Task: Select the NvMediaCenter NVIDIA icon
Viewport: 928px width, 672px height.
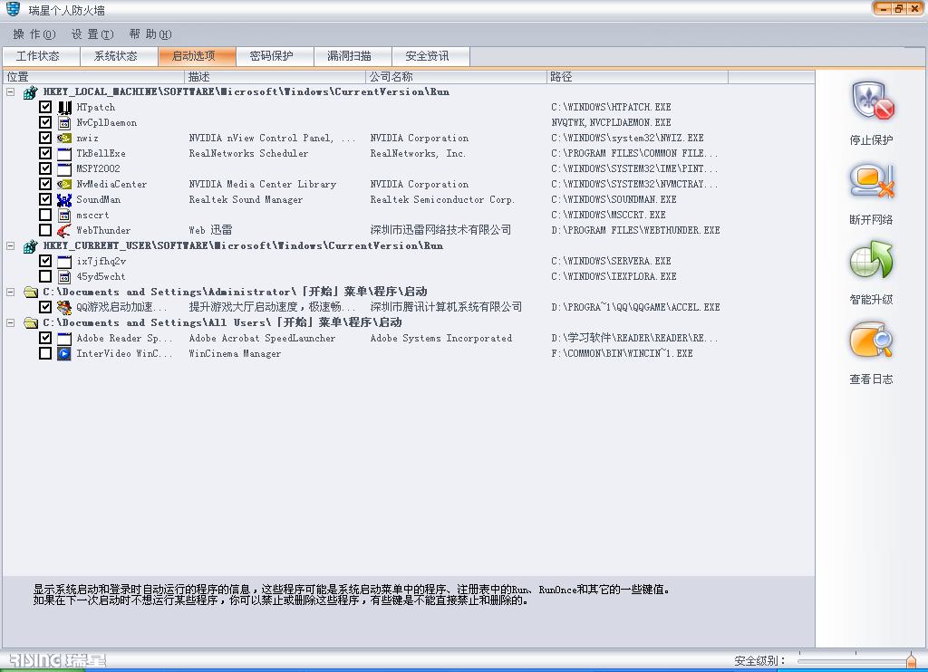Action: click(64, 184)
